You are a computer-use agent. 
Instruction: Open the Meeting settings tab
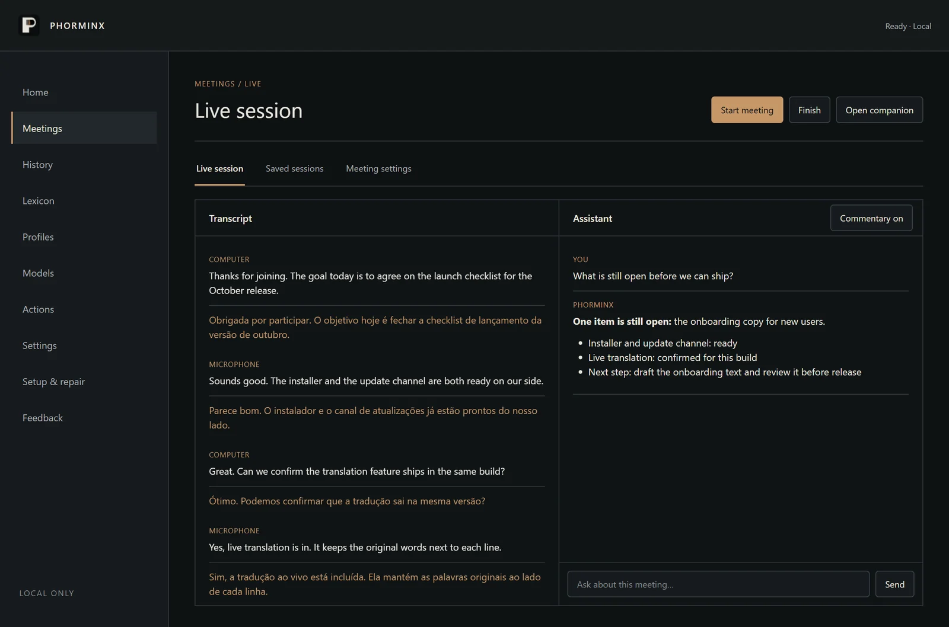coord(378,169)
